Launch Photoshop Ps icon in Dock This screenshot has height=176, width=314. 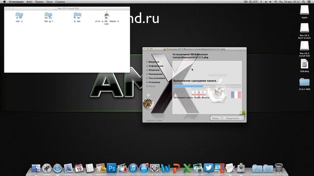pos(111,168)
